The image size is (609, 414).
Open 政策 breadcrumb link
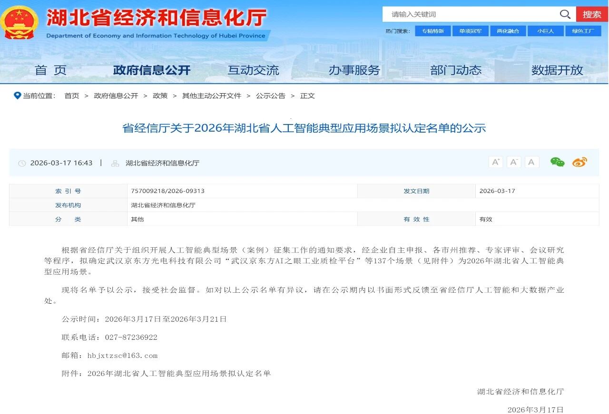160,96
